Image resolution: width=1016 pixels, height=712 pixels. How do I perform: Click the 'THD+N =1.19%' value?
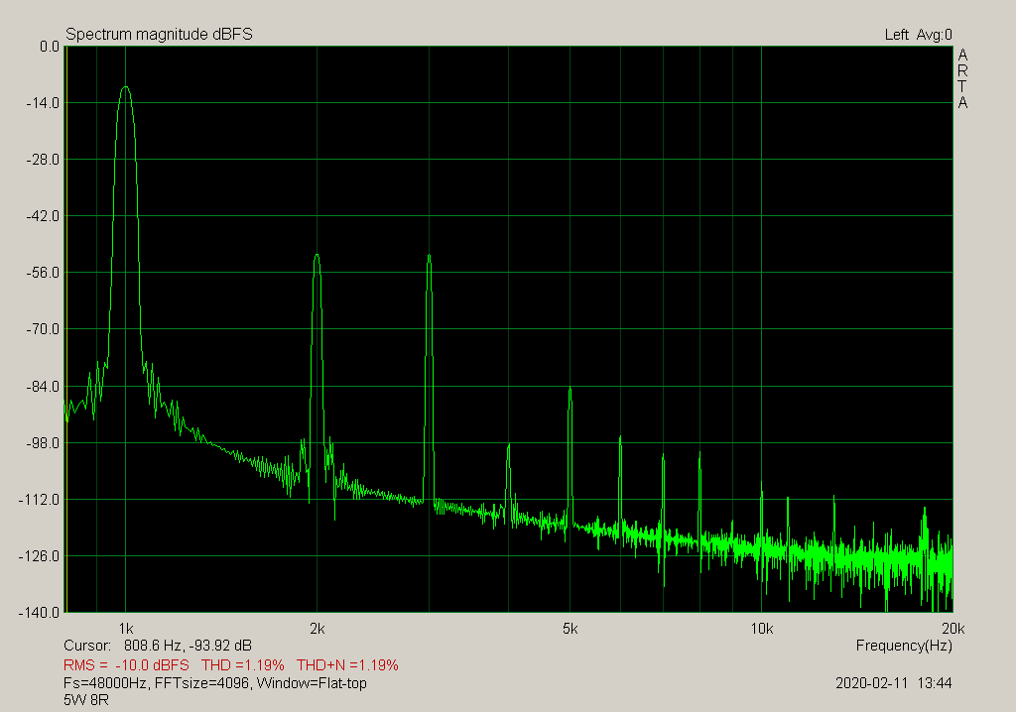347,665
